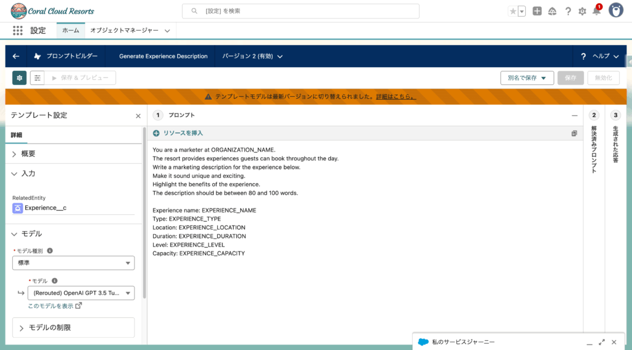Click the sliders settings icon in toolbar
Viewport: 632px width, 350px height.
point(38,78)
